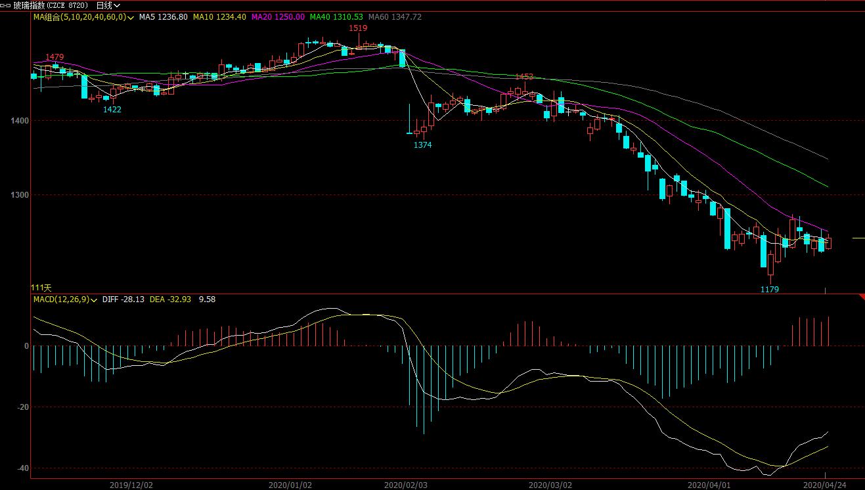Select the MA5 1236.80 legend value
The image size is (865, 490).
pyautogui.click(x=164, y=16)
